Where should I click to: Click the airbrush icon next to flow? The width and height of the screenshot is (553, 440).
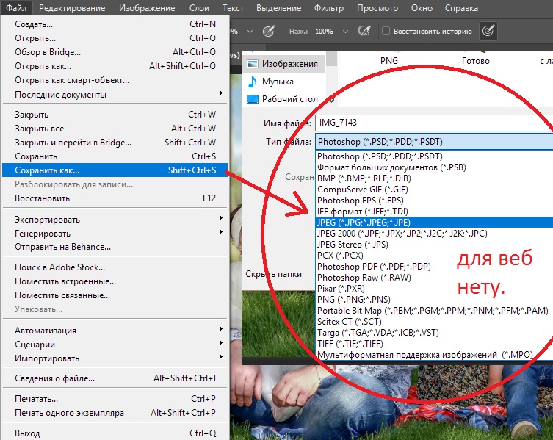[363, 32]
